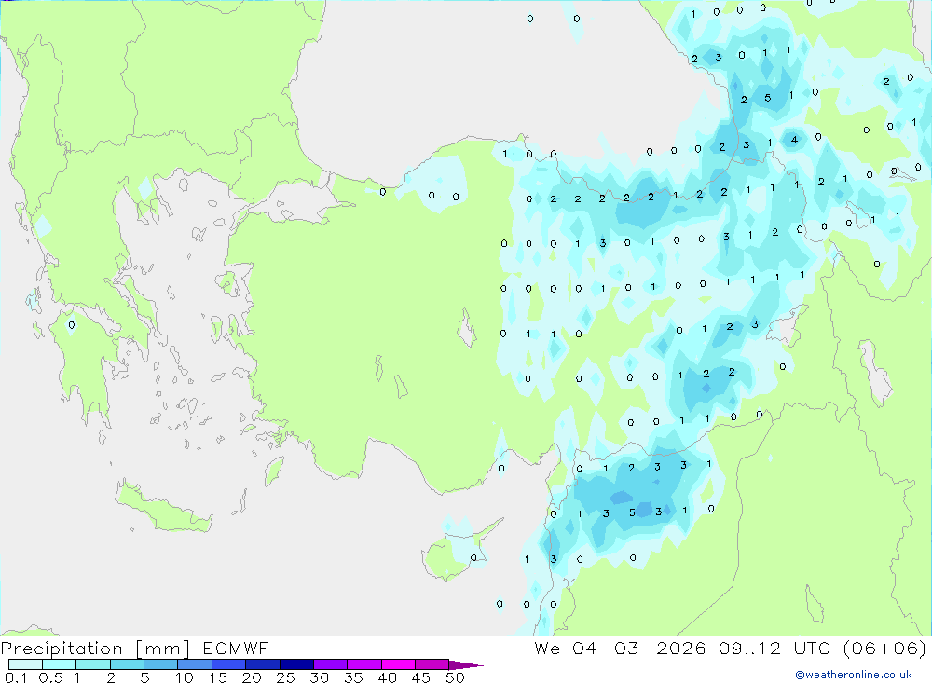Click the '15' legend scale label
This screenshot has width=932, height=683.
(218, 677)
